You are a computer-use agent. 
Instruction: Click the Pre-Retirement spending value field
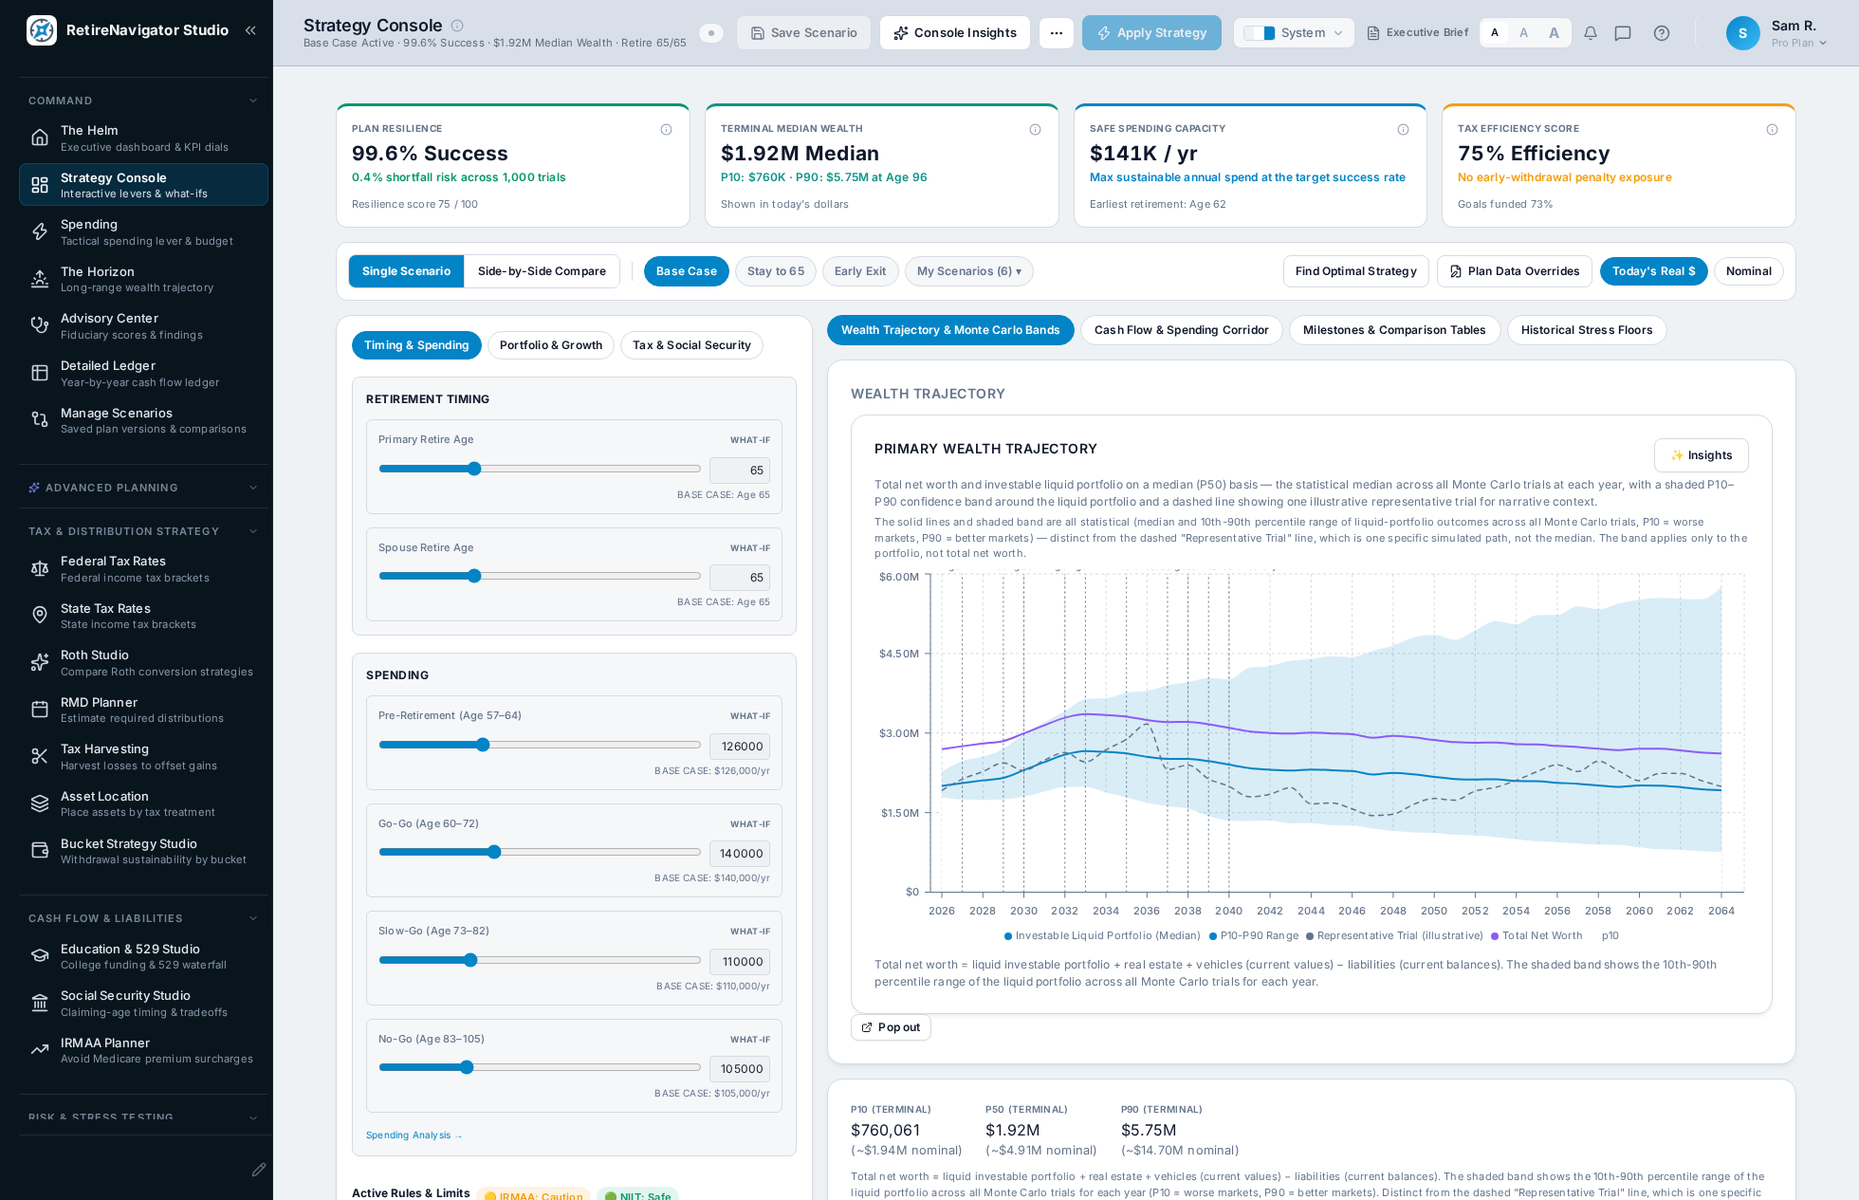[x=740, y=747]
